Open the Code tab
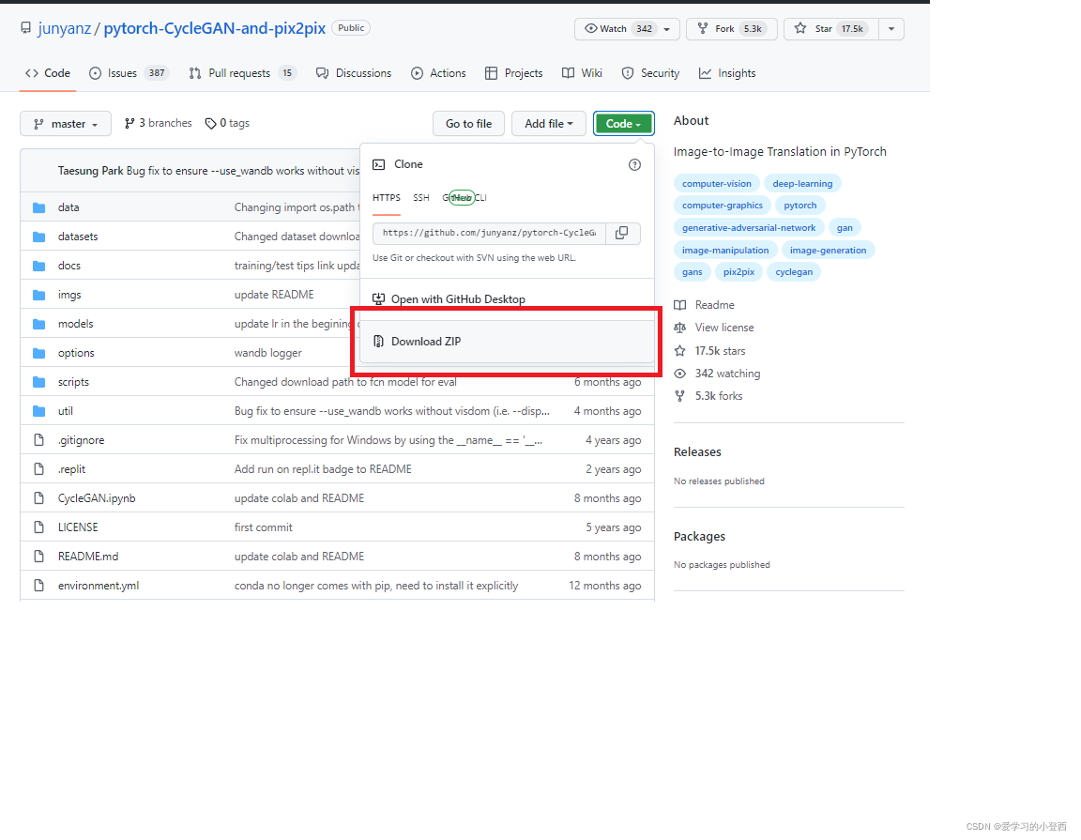This screenshot has width=1081, height=840. [48, 73]
